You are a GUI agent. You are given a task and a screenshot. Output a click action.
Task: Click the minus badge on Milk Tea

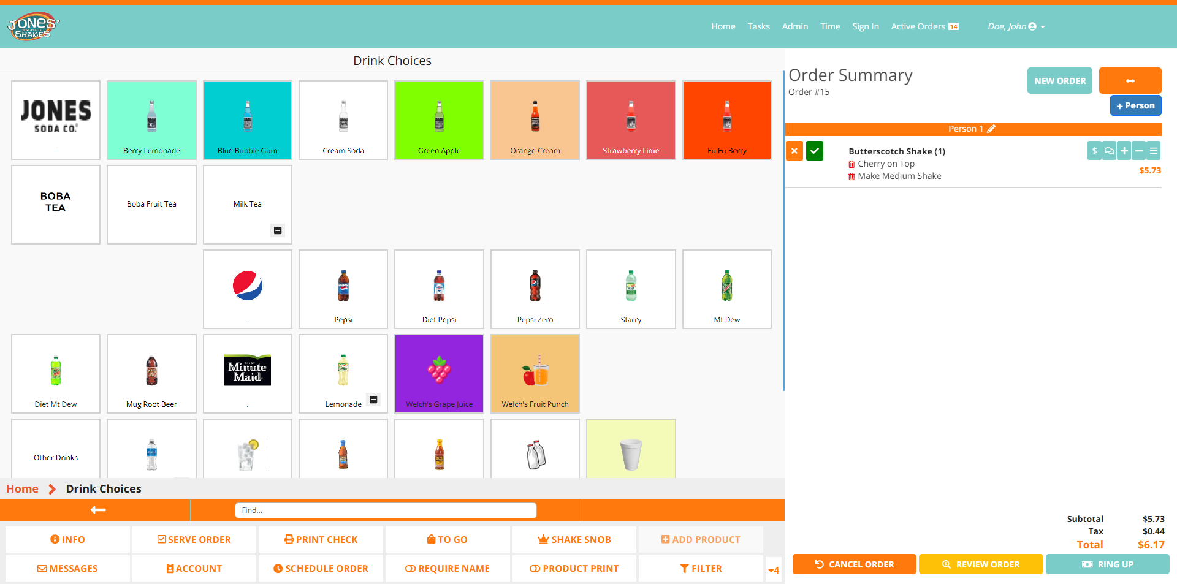pyautogui.click(x=278, y=230)
